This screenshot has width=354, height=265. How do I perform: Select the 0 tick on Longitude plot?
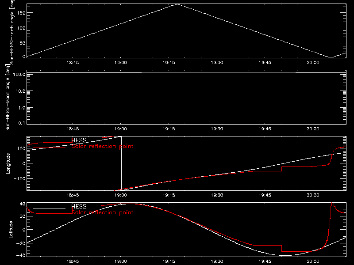pos(24,163)
